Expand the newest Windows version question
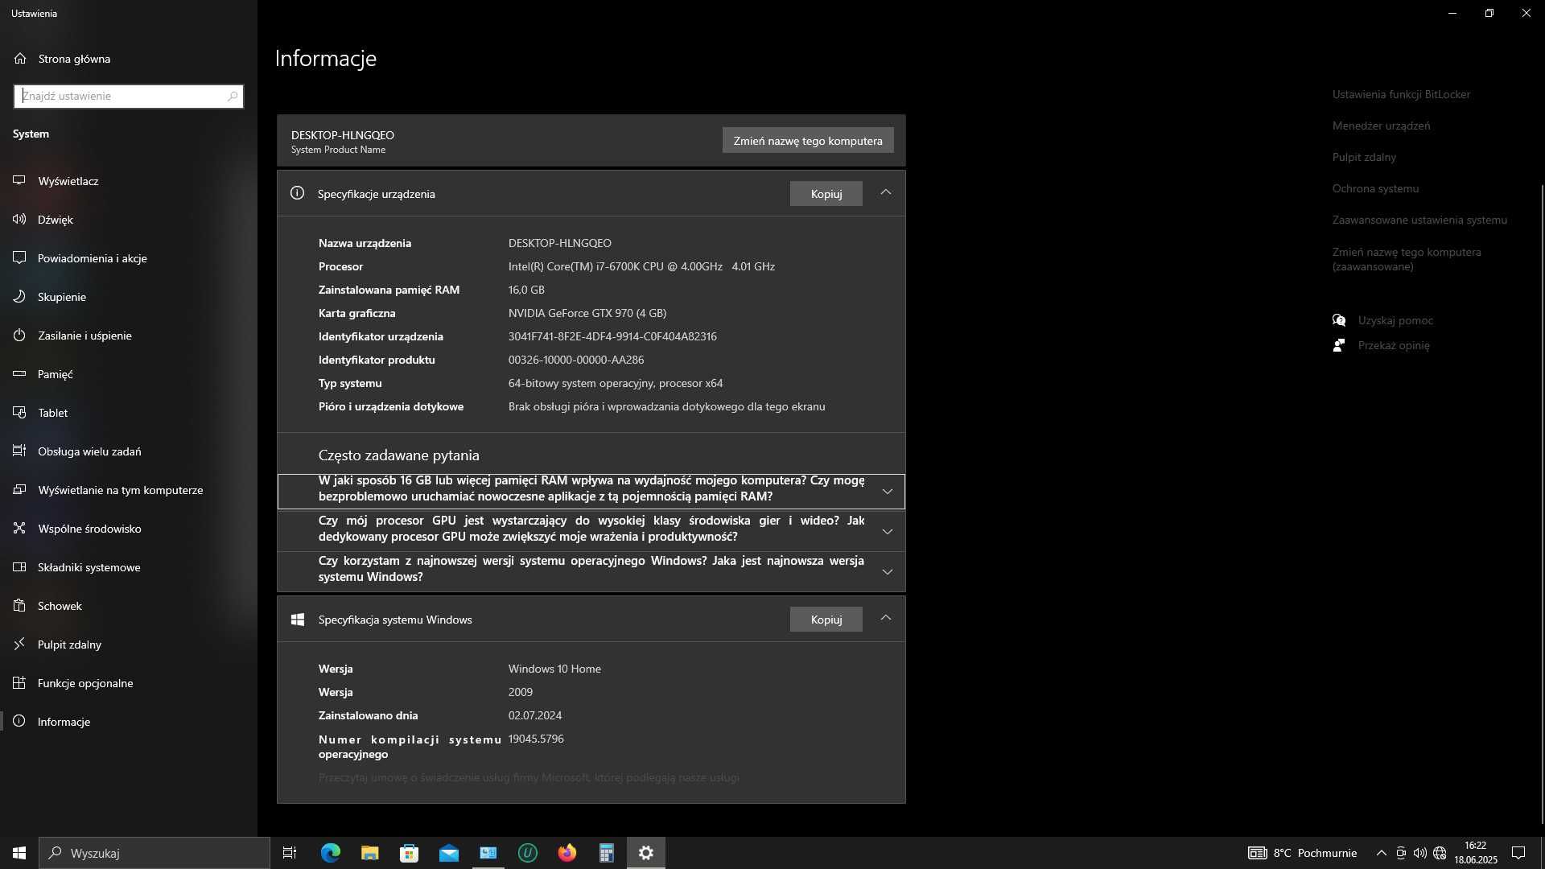Screen dimensions: 1545x869 click(x=591, y=570)
